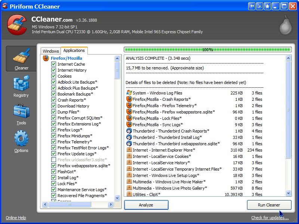Image resolution: width=299 pixels, height=224 pixels.
Task: Click Thunderbird icon of Thunderbird Install Log* row
Action: (129, 137)
